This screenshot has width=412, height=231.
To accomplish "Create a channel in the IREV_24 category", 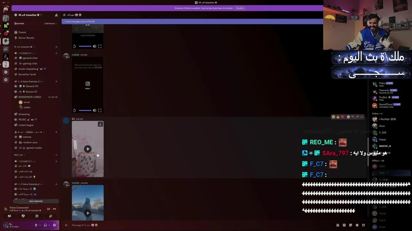I will click(56, 155).
